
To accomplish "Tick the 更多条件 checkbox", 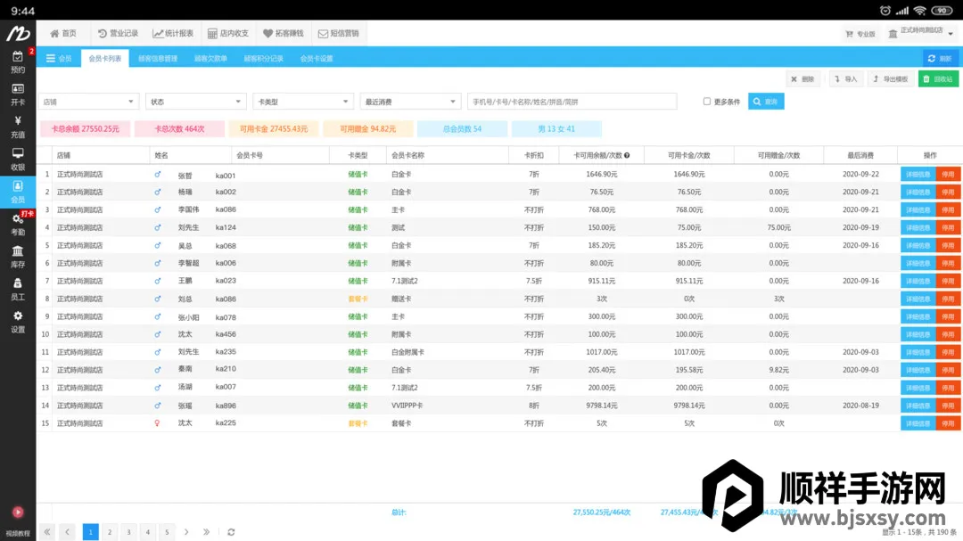I will tap(707, 102).
